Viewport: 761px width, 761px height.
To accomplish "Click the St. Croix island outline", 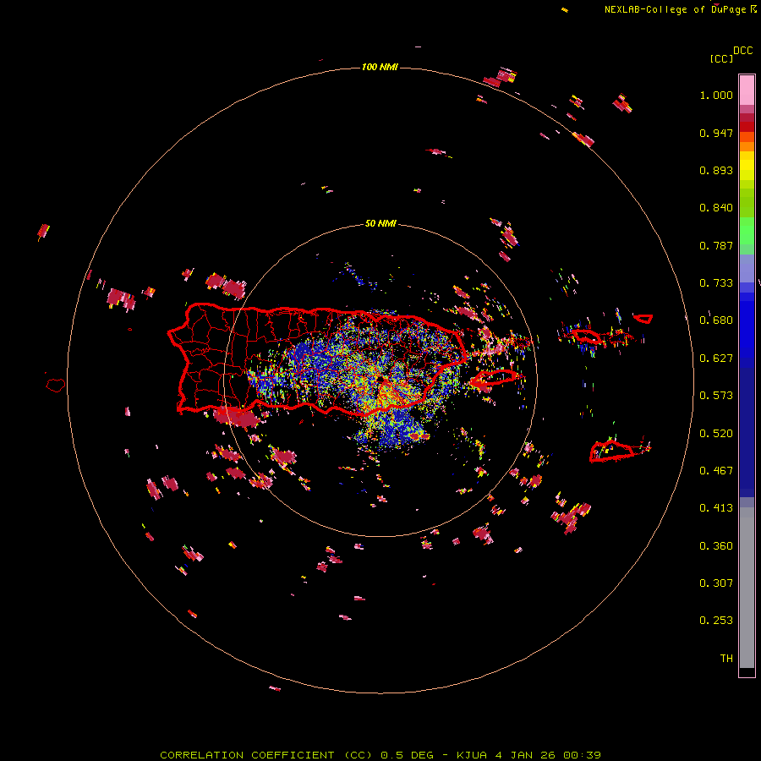I will [612, 452].
